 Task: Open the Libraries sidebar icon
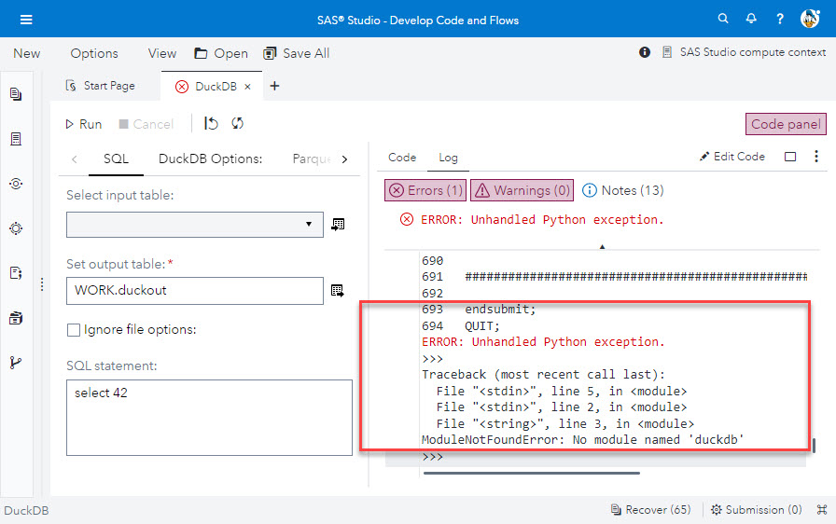(16, 228)
